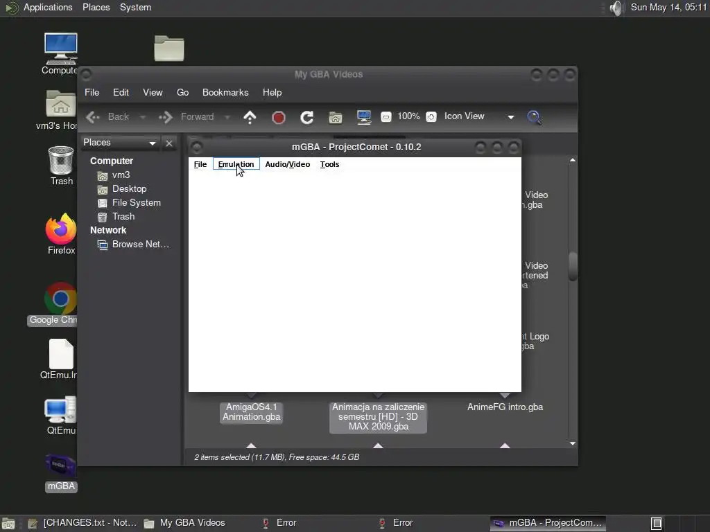Viewport: 710px width, 532px height.
Task: Open the Places sidebar selector dropdown
Action: pos(120,143)
